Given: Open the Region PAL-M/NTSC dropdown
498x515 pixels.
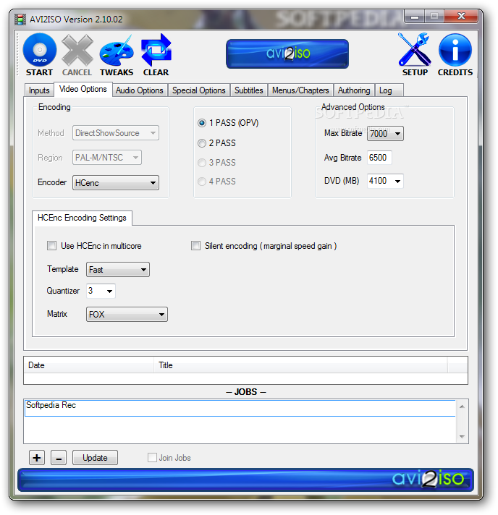Looking at the screenshot, I should click(107, 158).
